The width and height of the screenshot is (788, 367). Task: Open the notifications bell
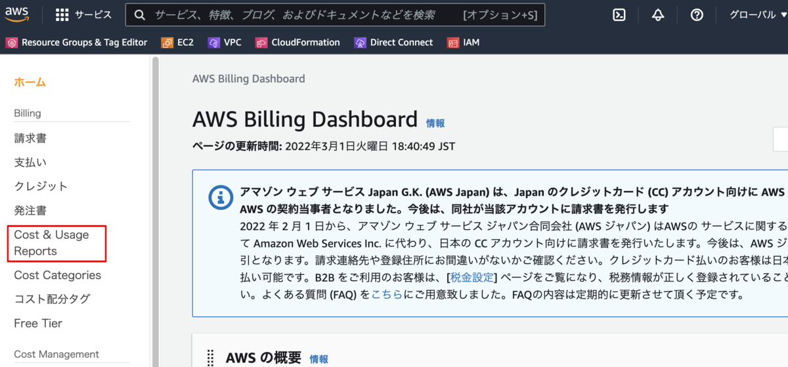click(x=658, y=15)
